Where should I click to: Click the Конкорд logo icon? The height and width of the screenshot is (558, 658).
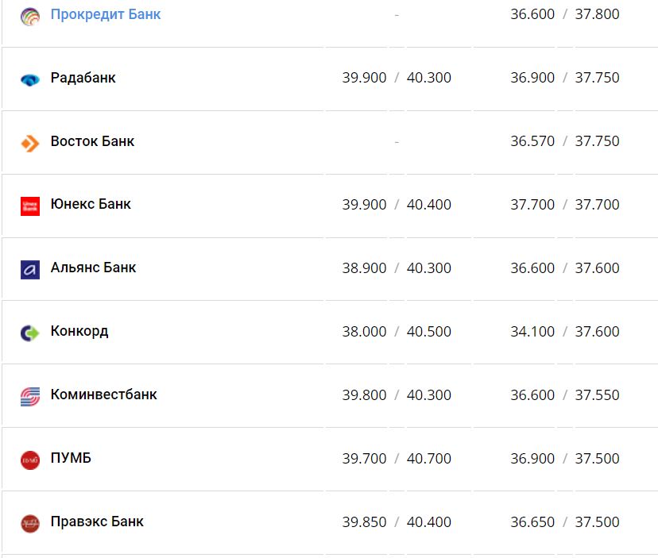tap(30, 333)
